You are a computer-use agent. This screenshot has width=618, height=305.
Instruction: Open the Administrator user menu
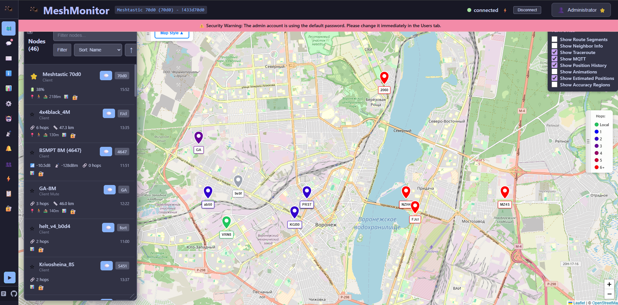[x=581, y=10]
